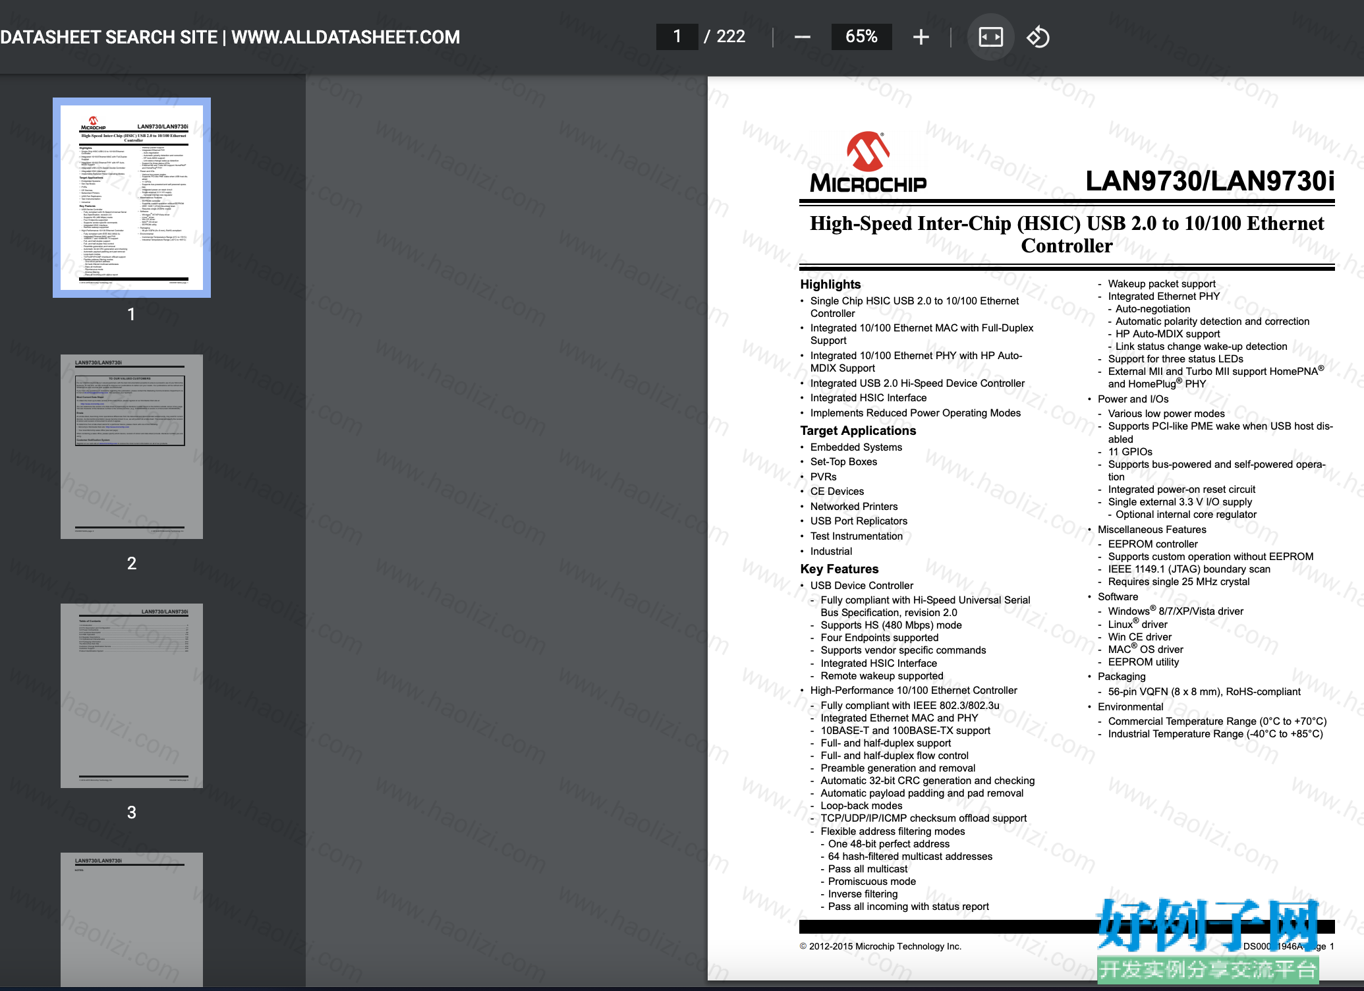Click 'Supports HS (480 Mbps) mode' text
1364x991 pixels.
click(x=891, y=625)
